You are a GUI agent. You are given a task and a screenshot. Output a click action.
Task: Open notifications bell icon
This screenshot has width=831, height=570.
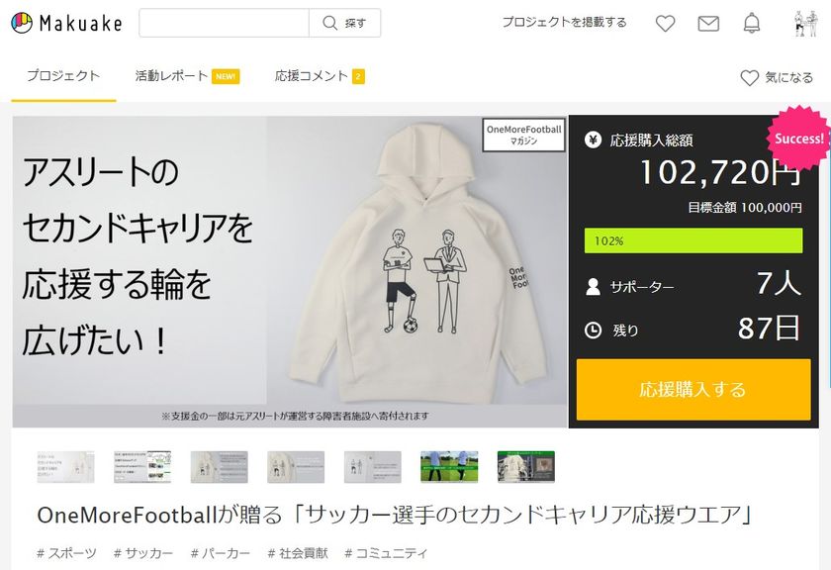(752, 23)
